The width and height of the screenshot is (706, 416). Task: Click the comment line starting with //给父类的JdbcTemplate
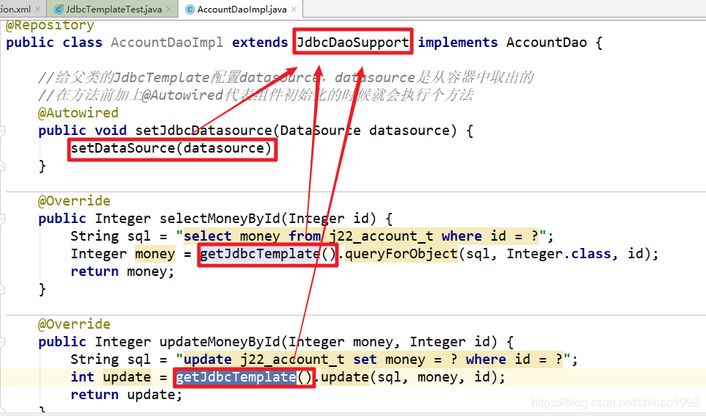click(286, 78)
